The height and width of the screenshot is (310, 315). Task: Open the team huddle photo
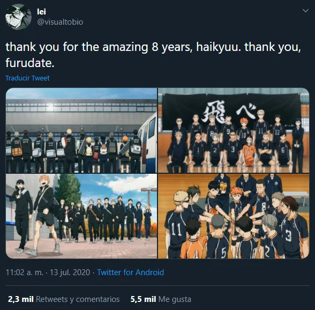[x=234, y=216]
